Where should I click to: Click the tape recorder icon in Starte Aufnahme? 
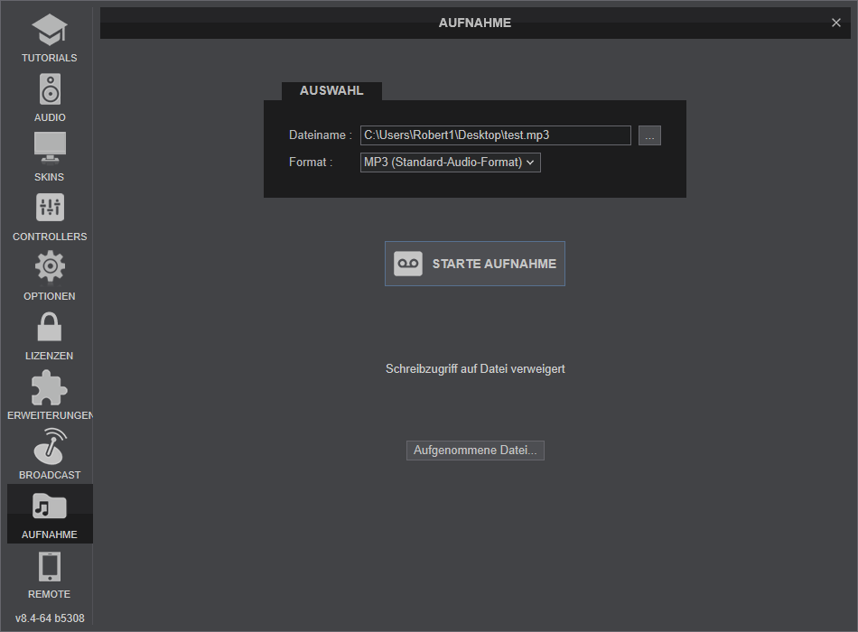click(x=408, y=264)
